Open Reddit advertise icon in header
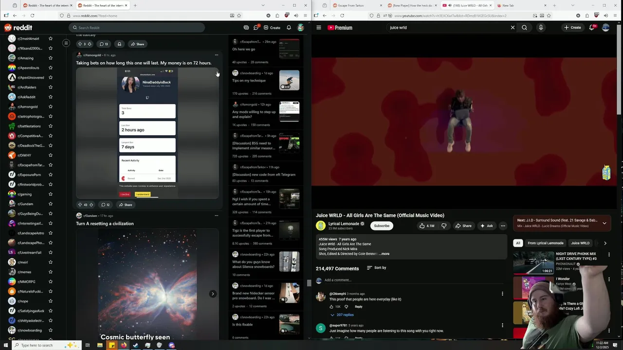 (x=246, y=28)
